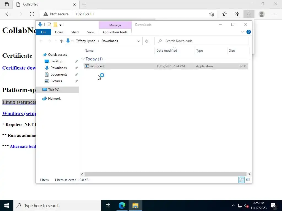Go up one folder level arrow
Screen dimensions: 282x211
point(61,41)
